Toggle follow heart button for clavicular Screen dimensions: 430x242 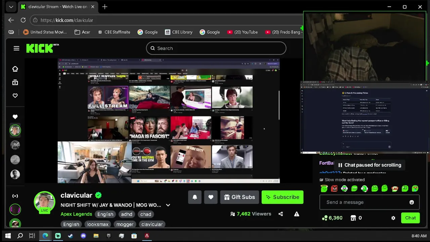(x=211, y=197)
